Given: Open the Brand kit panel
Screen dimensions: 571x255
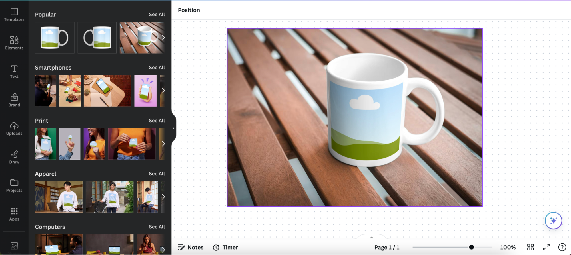Looking at the screenshot, I should pos(14,100).
